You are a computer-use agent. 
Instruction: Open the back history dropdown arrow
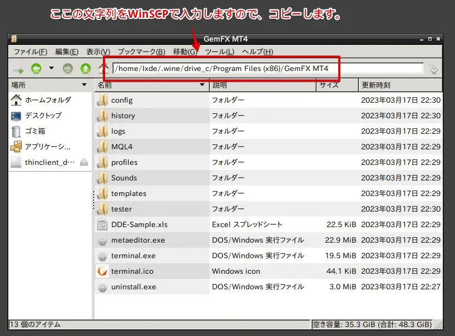51,69
